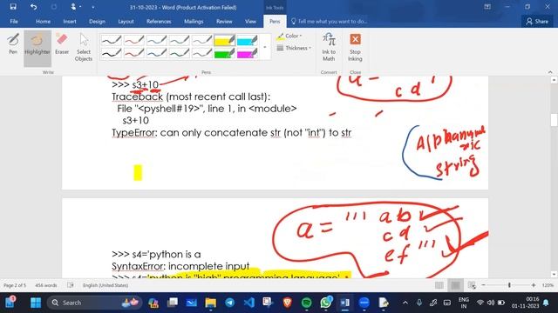Switch to the Insert tab
The height and width of the screenshot is (313, 558).
tap(70, 21)
